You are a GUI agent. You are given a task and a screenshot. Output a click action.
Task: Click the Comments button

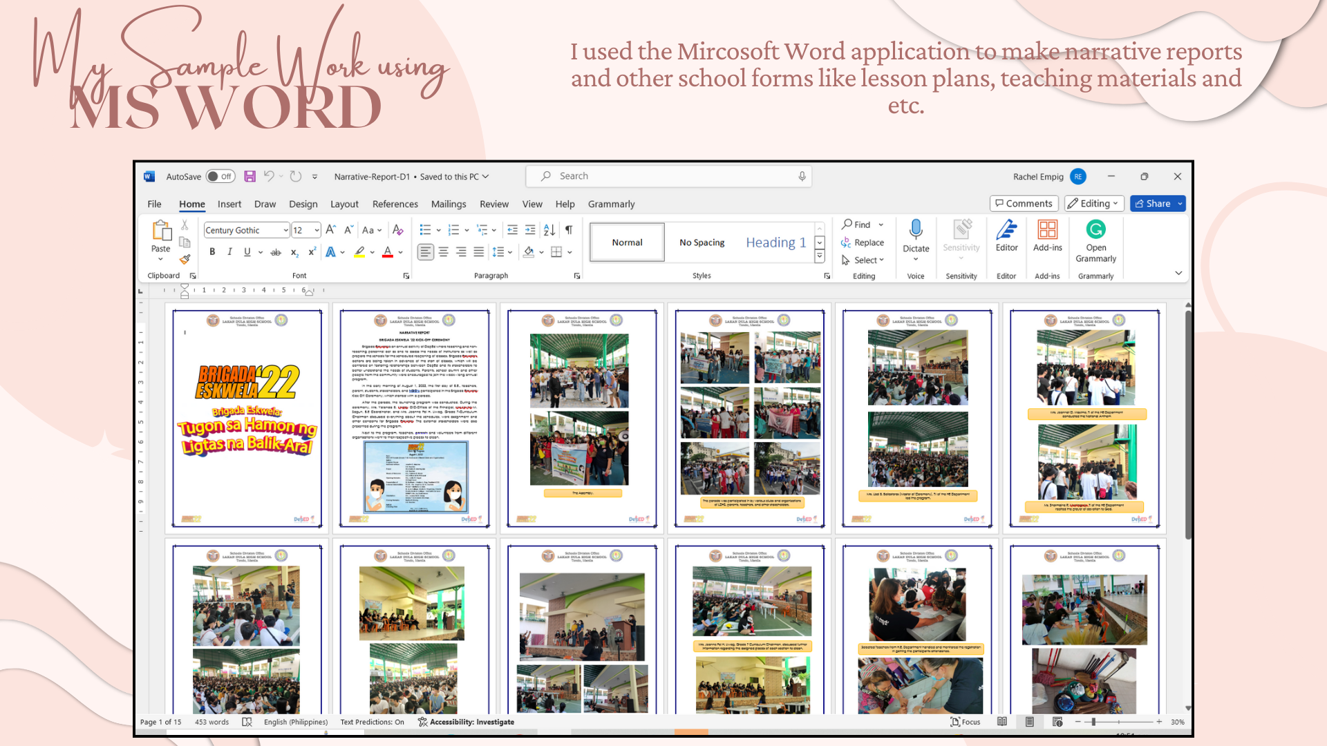tap(1024, 204)
